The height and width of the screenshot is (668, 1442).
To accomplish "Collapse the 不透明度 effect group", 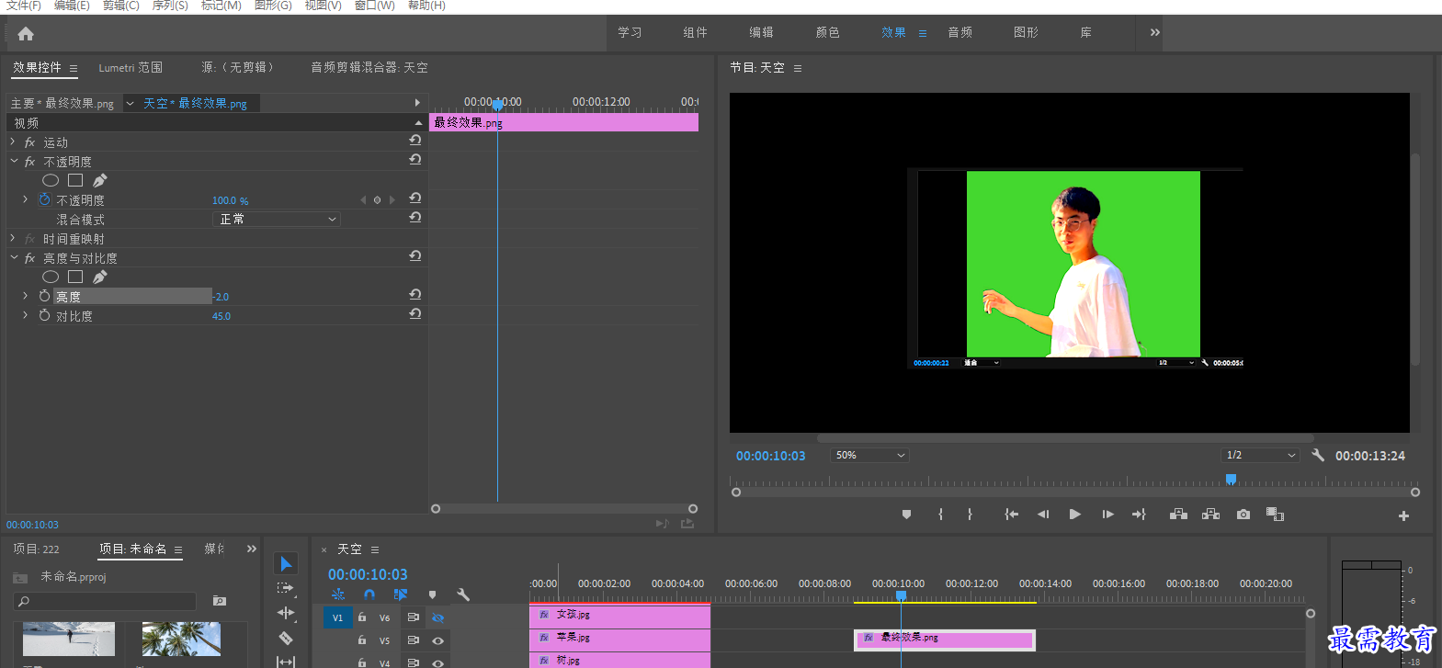I will [x=14, y=161].
